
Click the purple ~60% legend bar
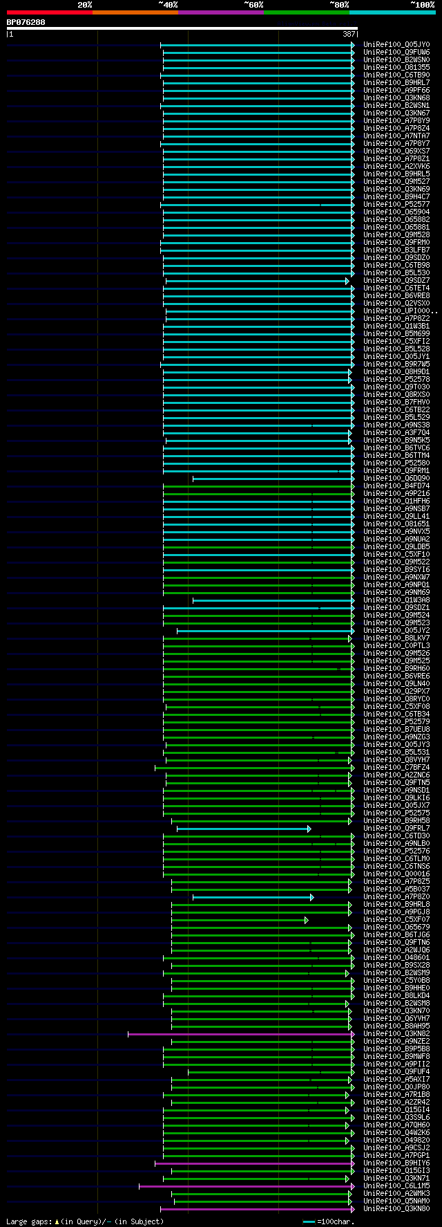[x=221, y=12]
